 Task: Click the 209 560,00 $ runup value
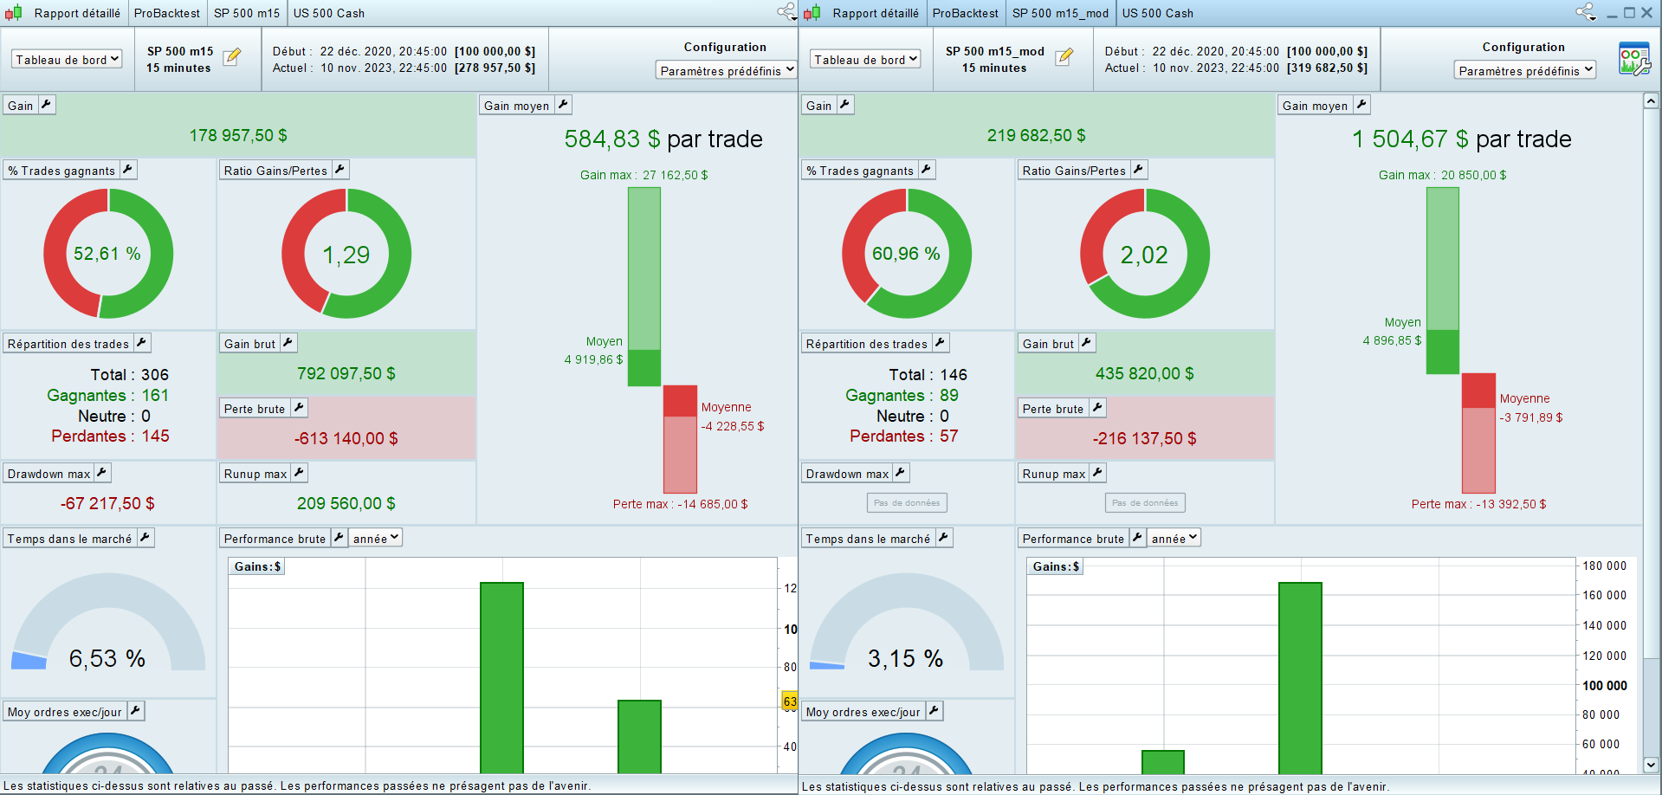click(x=346, y=503)
